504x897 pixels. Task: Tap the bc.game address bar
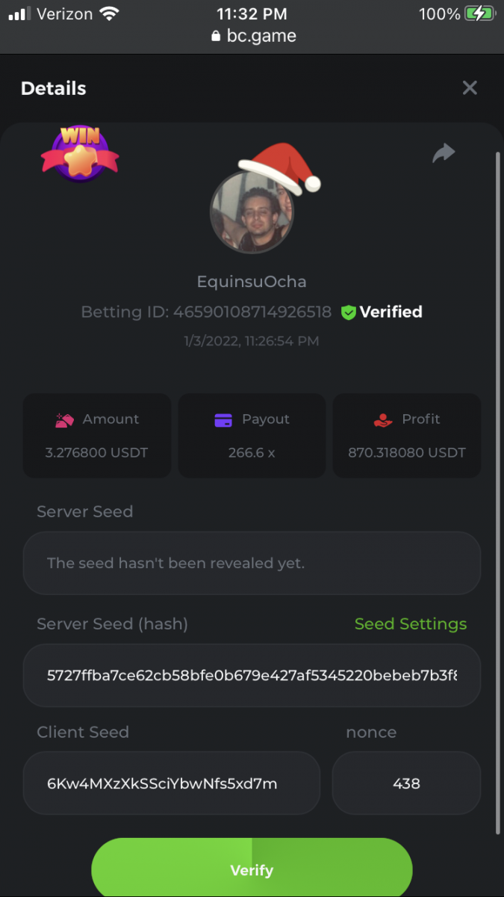point(254,35)
